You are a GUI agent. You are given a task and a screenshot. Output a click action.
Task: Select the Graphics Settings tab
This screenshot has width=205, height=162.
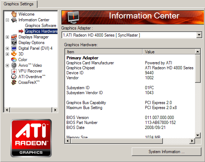pyautogui.click(x=19, y=4)
